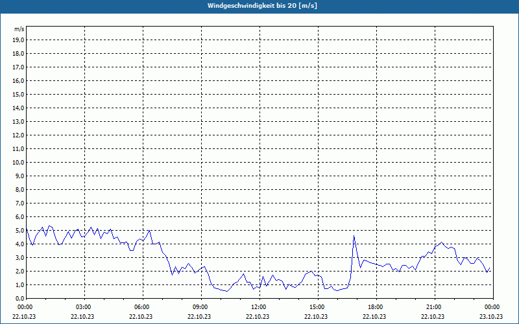Select the 17,0 y-axis label
Viewport: 519px width, 324px height.
tap(19, 67)
